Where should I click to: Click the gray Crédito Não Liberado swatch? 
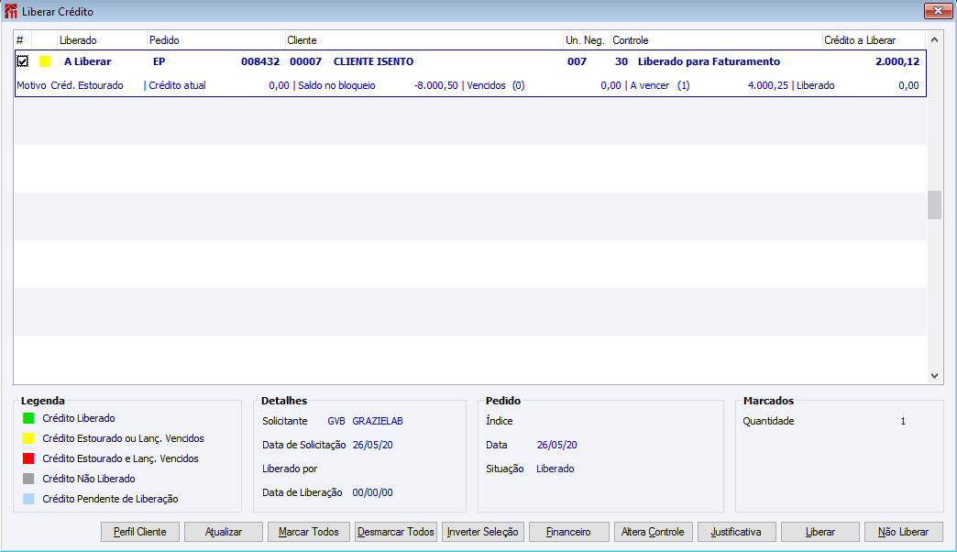point(28,479)
